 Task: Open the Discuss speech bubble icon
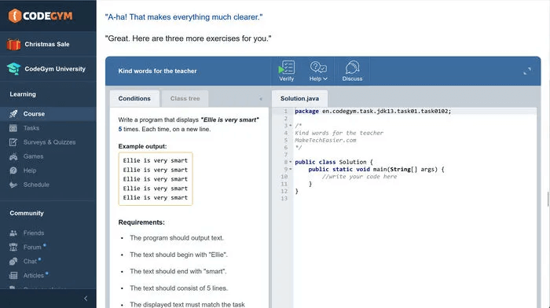(352, 68)
